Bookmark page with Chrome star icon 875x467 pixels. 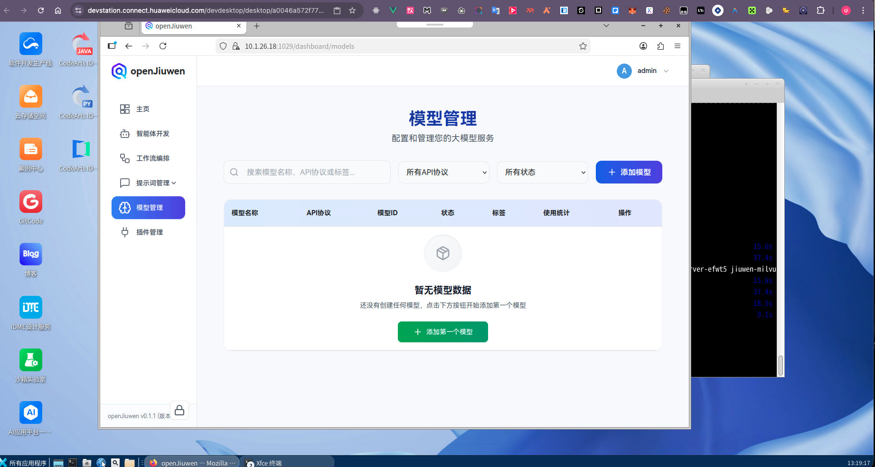(352, 10)
